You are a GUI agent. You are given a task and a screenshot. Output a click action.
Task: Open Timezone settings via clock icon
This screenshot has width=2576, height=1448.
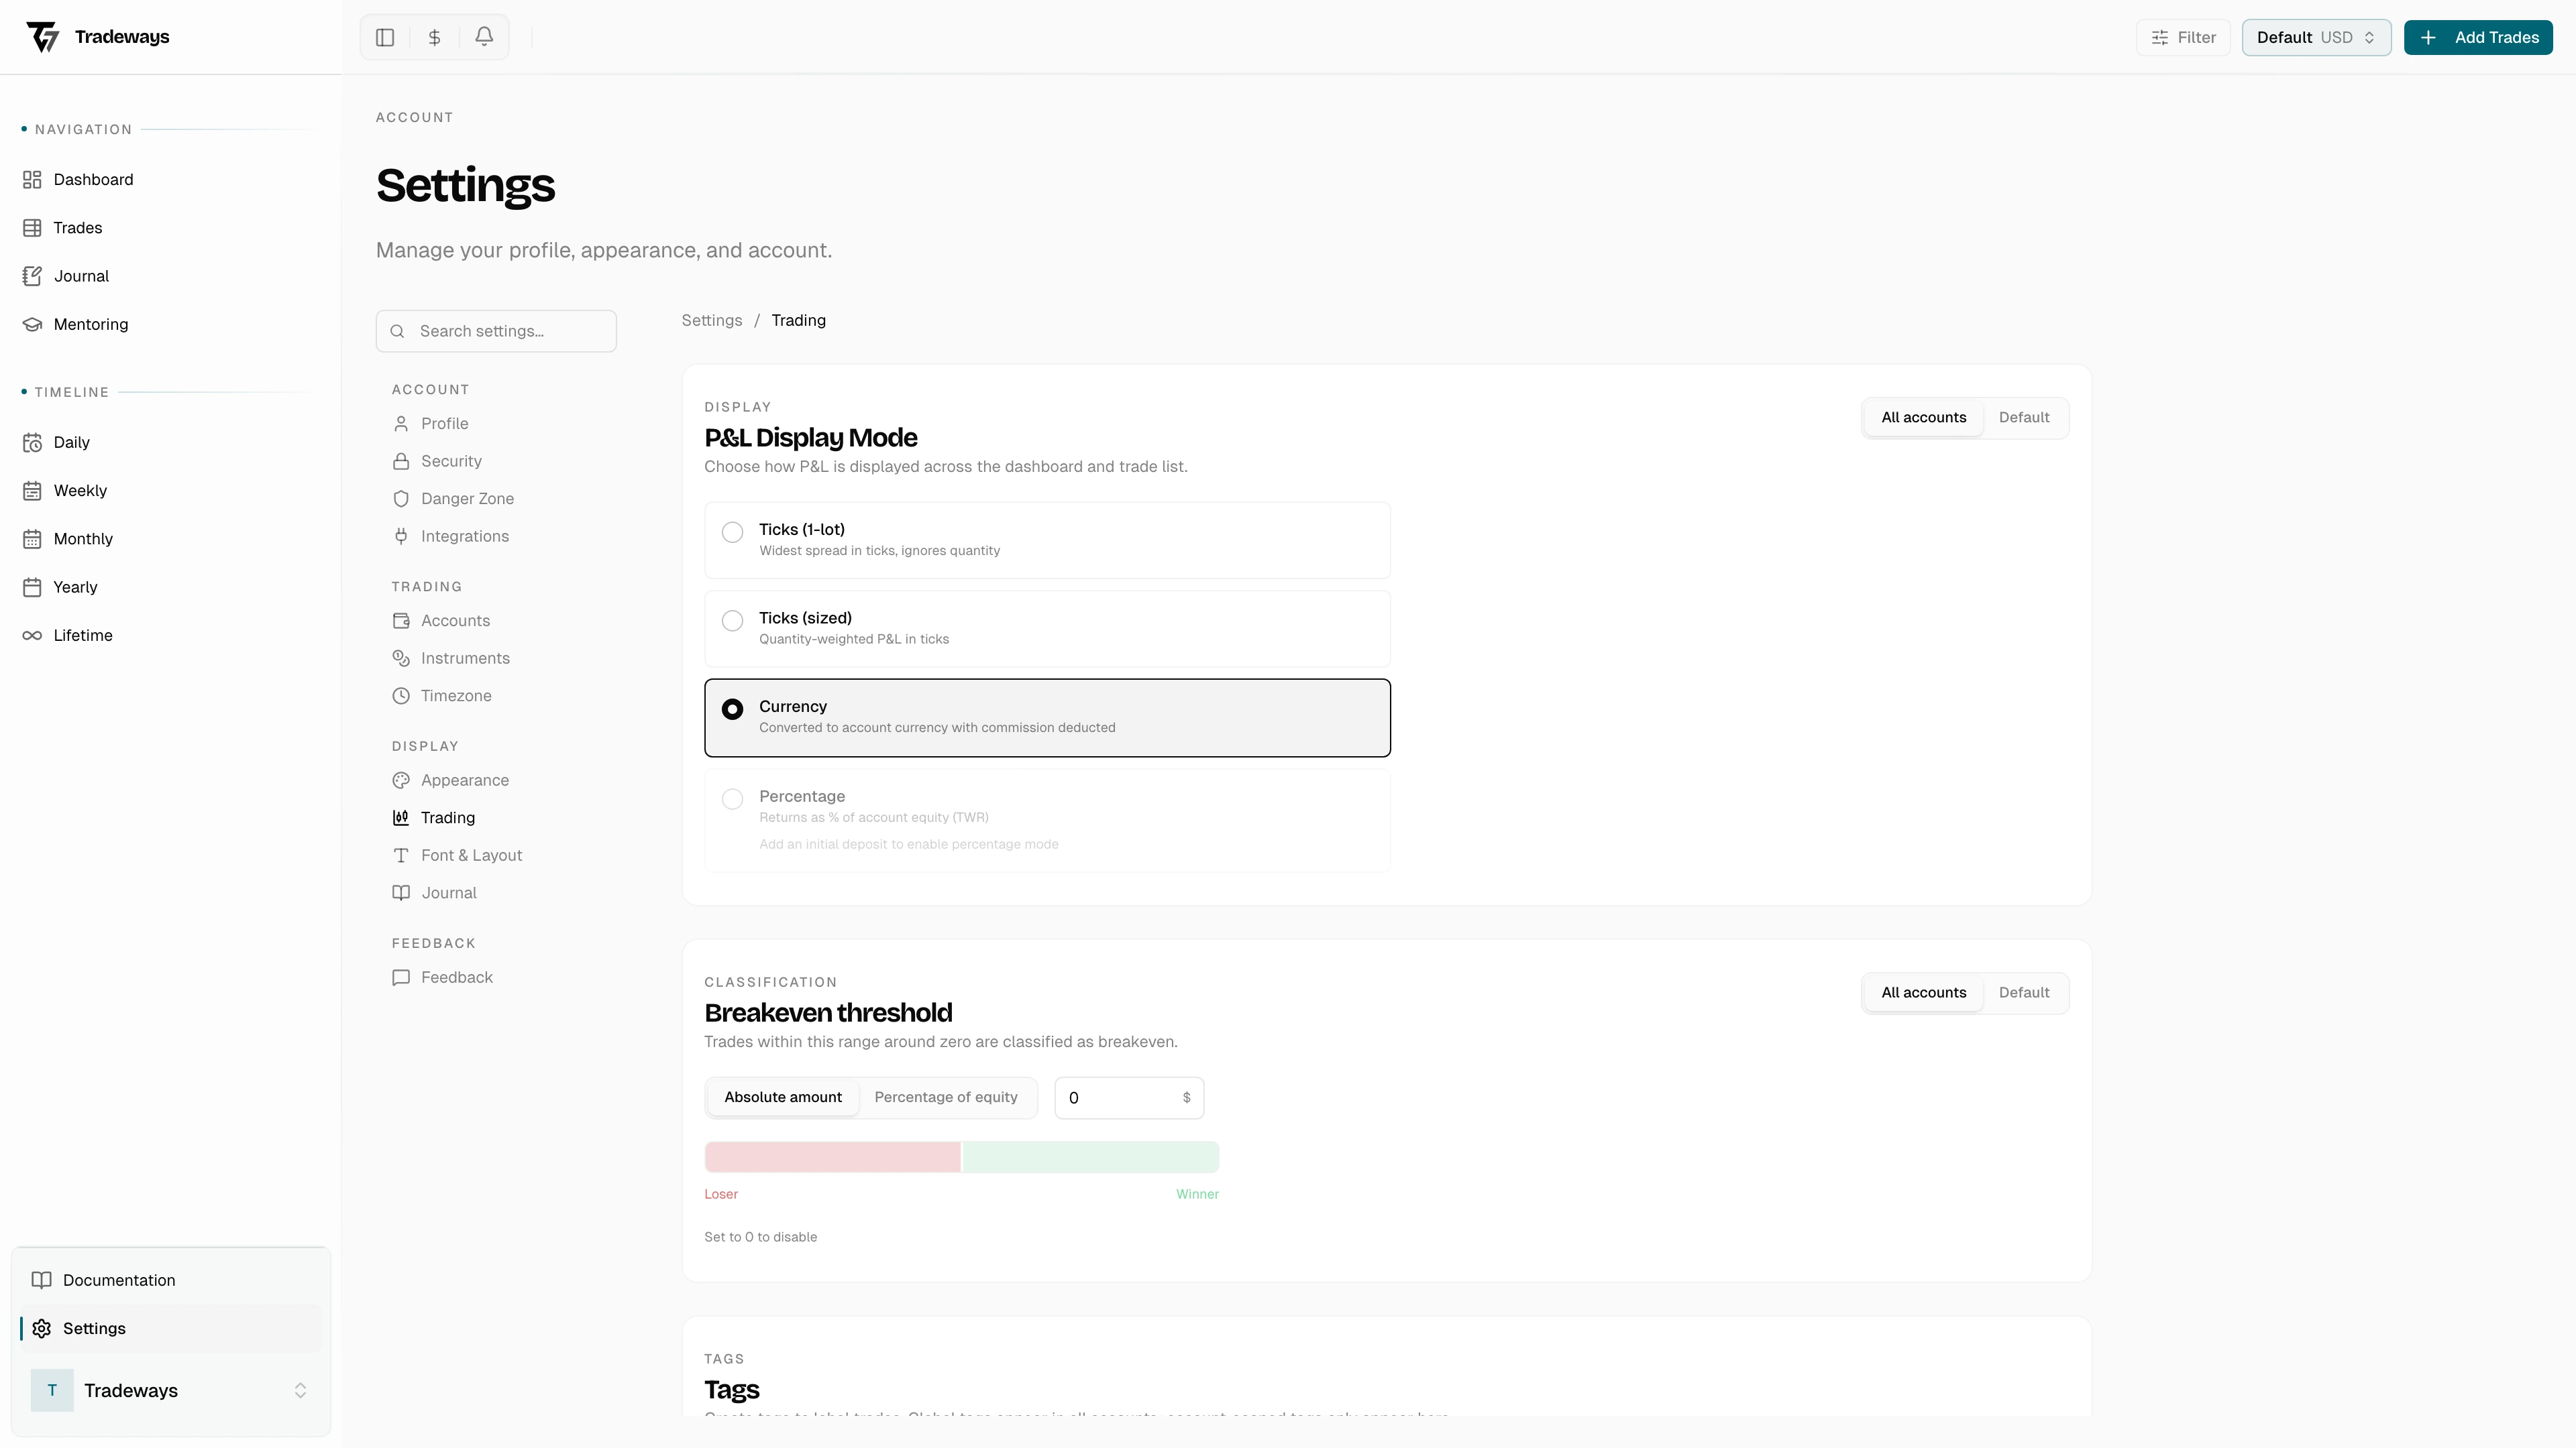pos(402,696)
